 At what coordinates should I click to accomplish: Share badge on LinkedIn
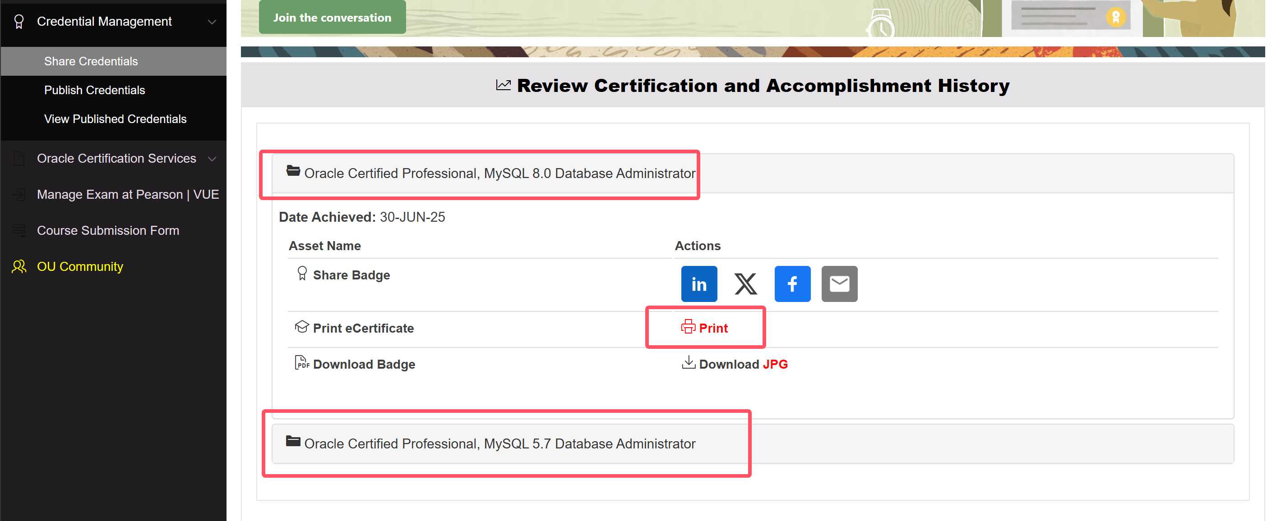coord(699,284)
